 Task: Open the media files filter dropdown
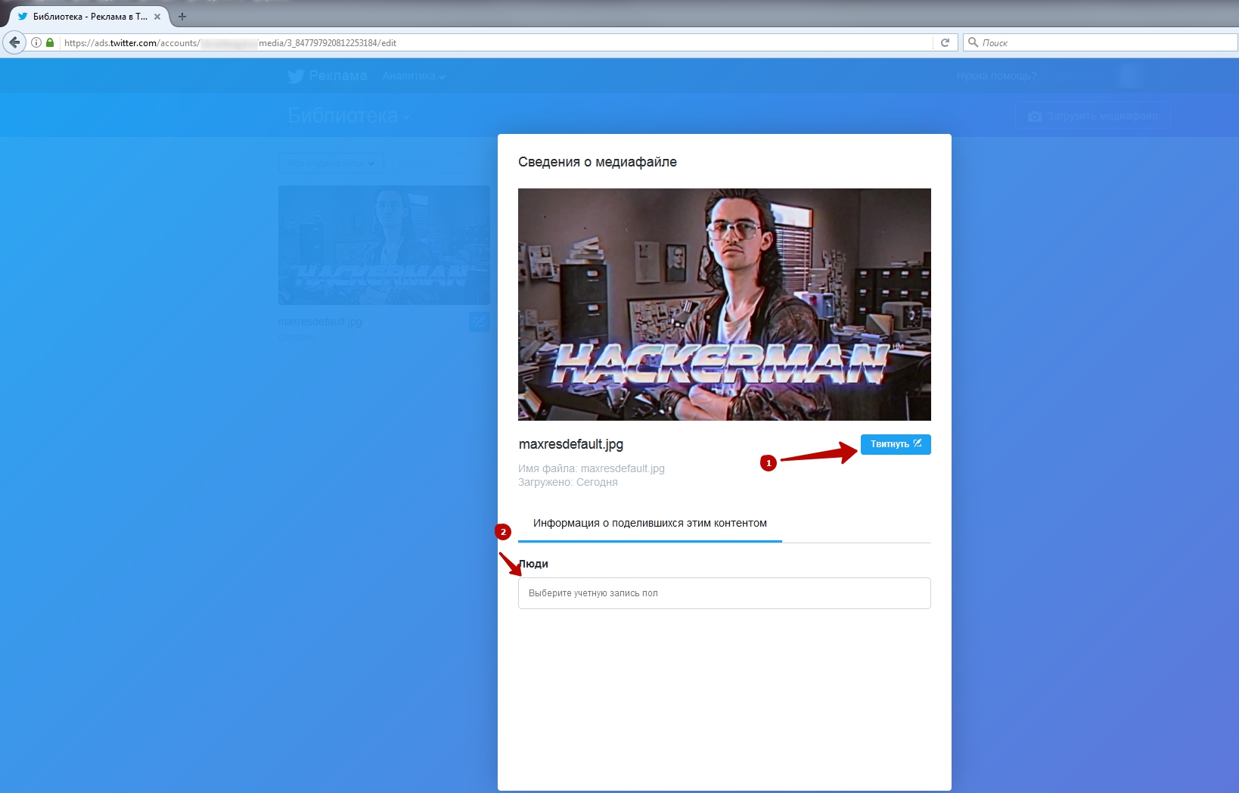[331, 163]
